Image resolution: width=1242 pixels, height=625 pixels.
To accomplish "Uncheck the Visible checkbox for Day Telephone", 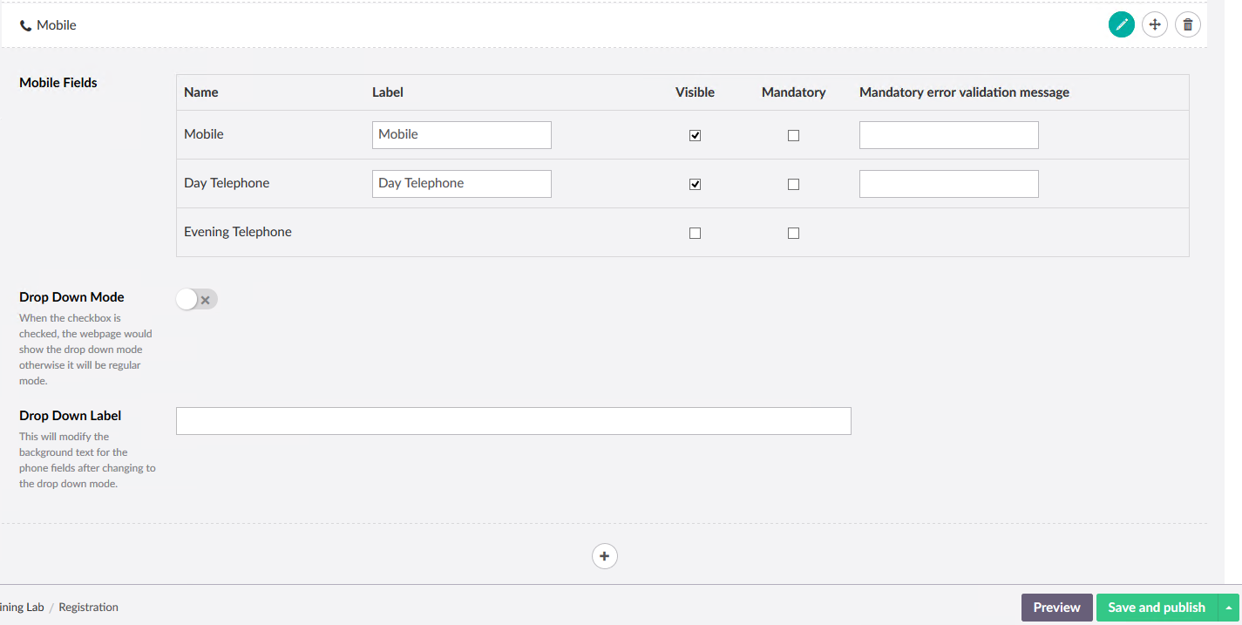I will click(695, 183).
